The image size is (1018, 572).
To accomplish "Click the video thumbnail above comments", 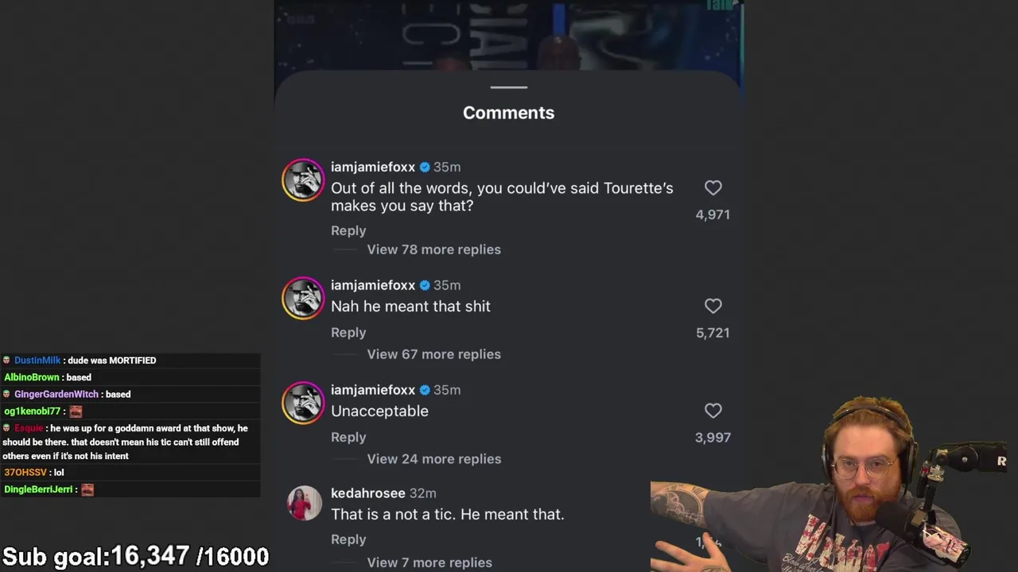I will (x=509, y=35).
